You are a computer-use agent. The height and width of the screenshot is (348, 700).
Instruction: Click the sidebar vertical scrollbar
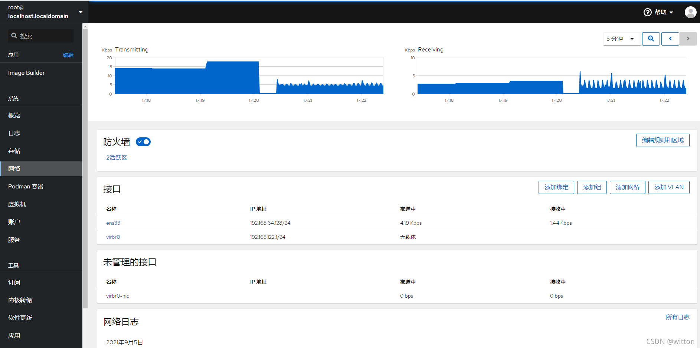[85, 168]
